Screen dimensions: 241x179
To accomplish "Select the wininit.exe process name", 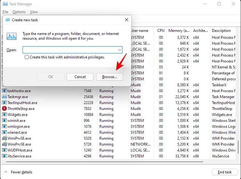I will pos(17,121).
